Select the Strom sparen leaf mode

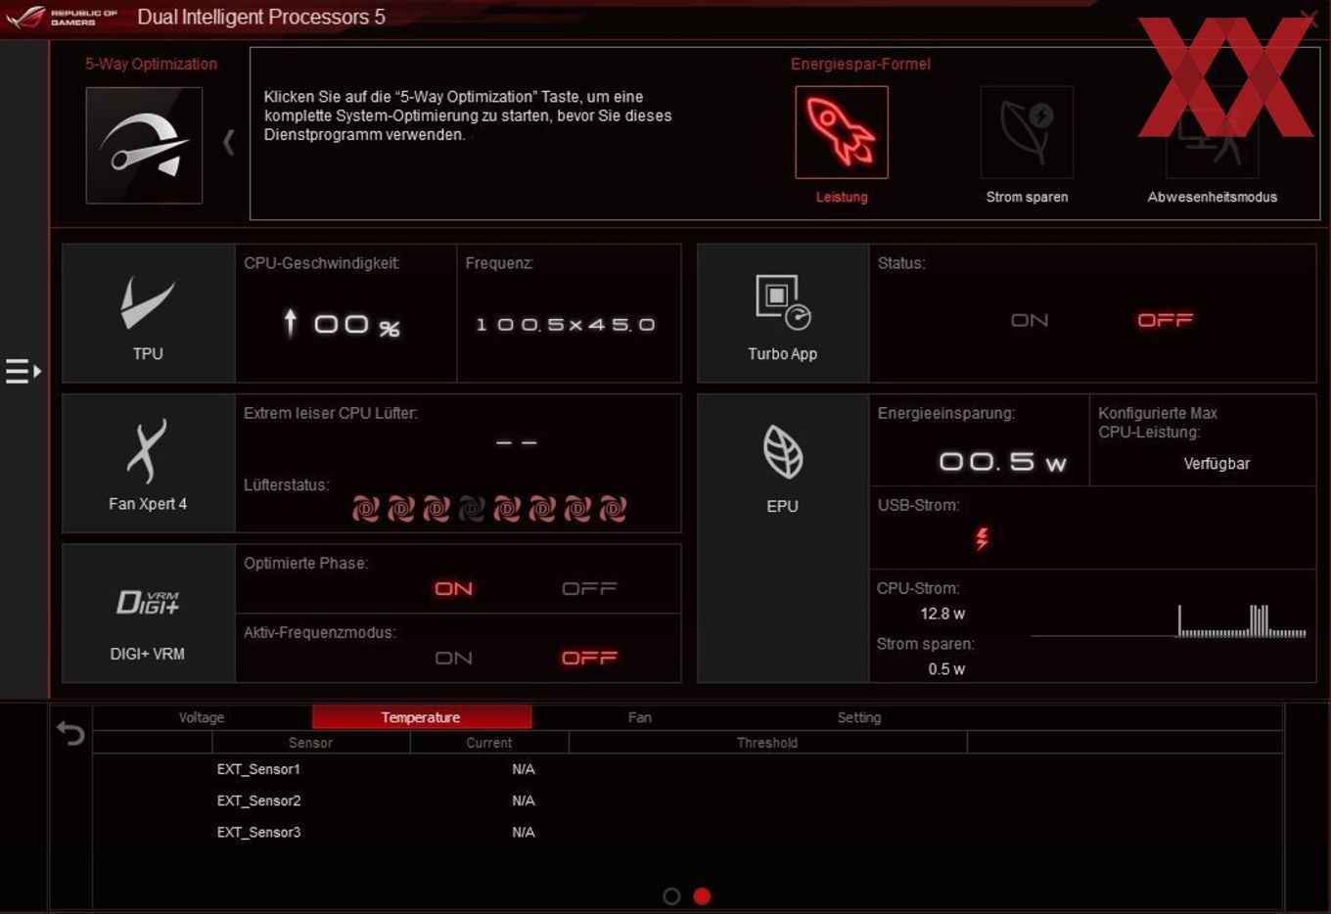coord(1027,132)
